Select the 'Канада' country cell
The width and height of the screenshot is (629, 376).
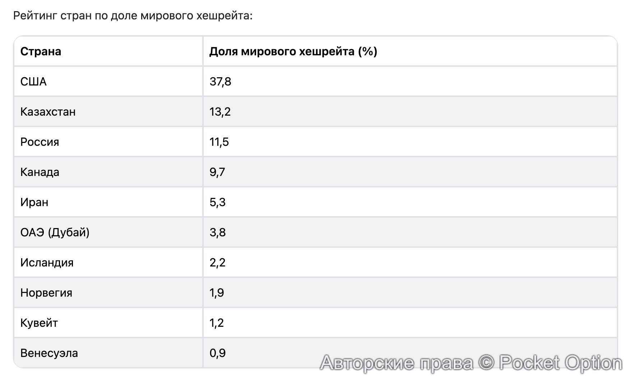coord(40,172)
